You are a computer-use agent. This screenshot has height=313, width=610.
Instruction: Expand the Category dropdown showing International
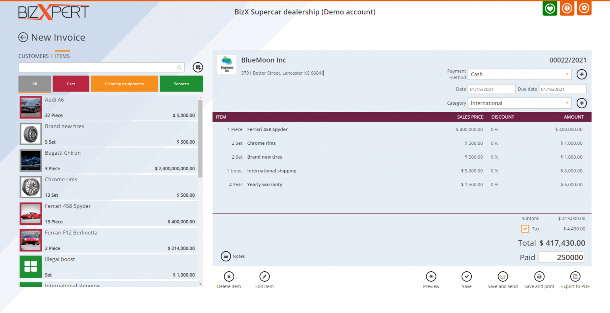tap(519, 103)
